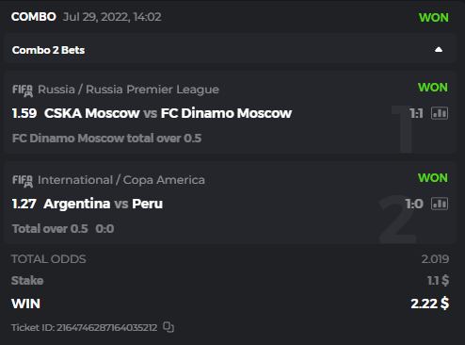Click the COMBO title at the top
465x345 pixels.
point(34,17)
